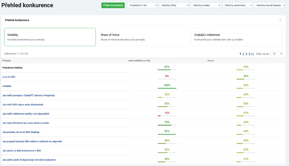This screenshot has width=289, height=166.
Task: Go to pagination page 2
Action: click(x=243, y=54)
